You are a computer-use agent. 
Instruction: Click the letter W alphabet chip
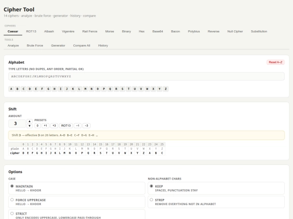147,89
